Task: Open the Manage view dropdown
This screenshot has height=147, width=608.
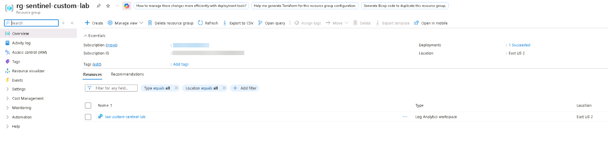Action: tap(125, 23)
